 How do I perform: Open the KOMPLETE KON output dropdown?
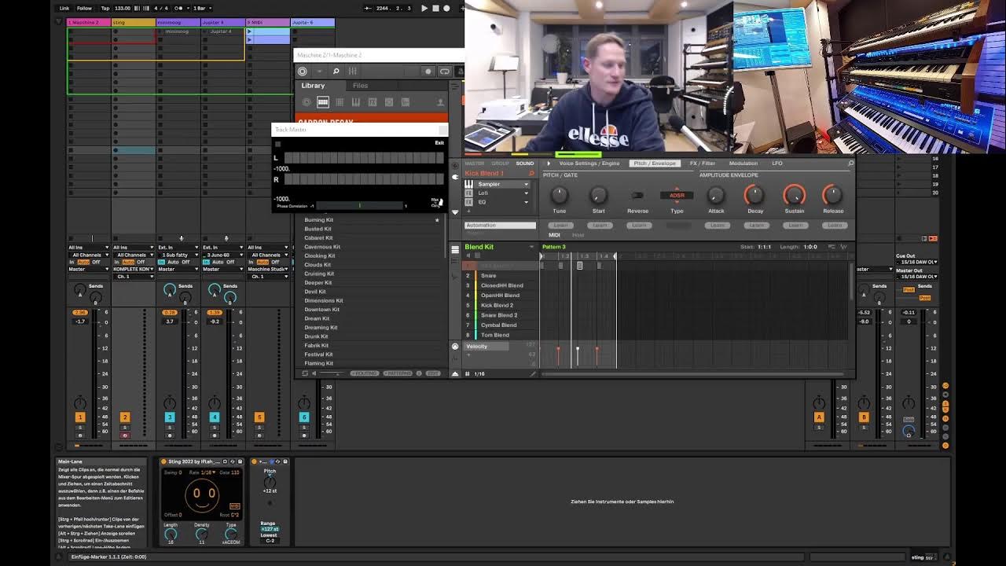[x=134, y=269]
